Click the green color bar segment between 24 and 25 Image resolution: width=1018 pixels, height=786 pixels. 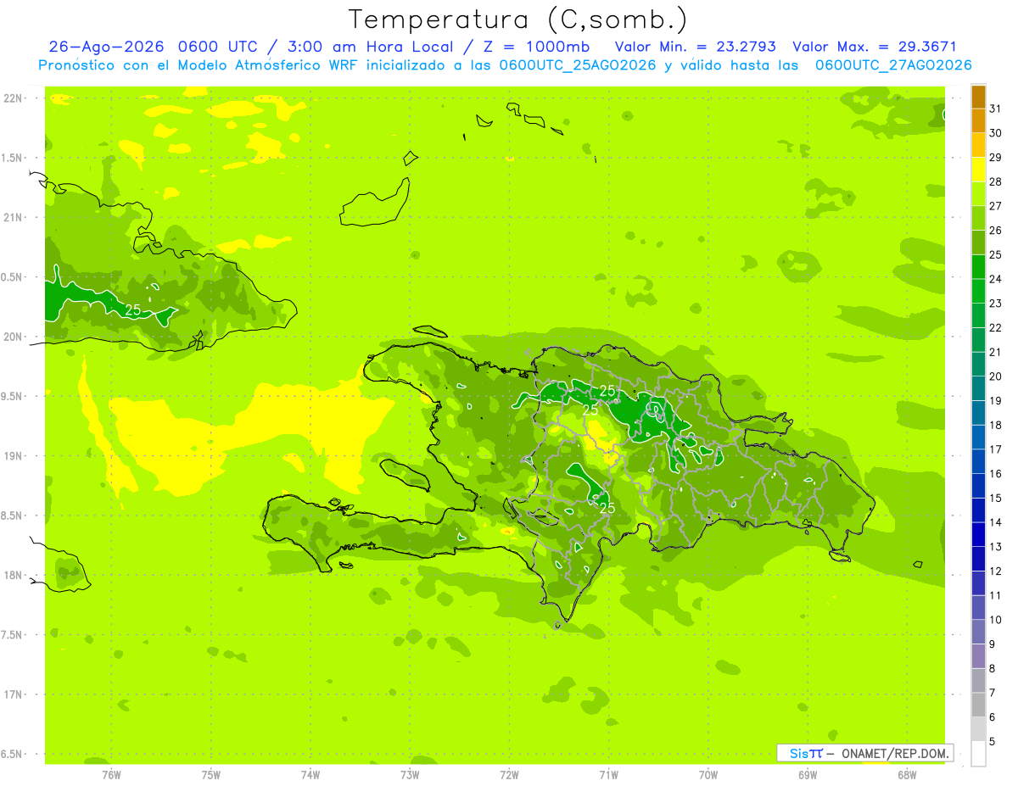coord(978,267)
